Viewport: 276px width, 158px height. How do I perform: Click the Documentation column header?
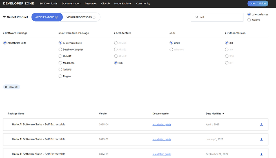coord(161,114)
